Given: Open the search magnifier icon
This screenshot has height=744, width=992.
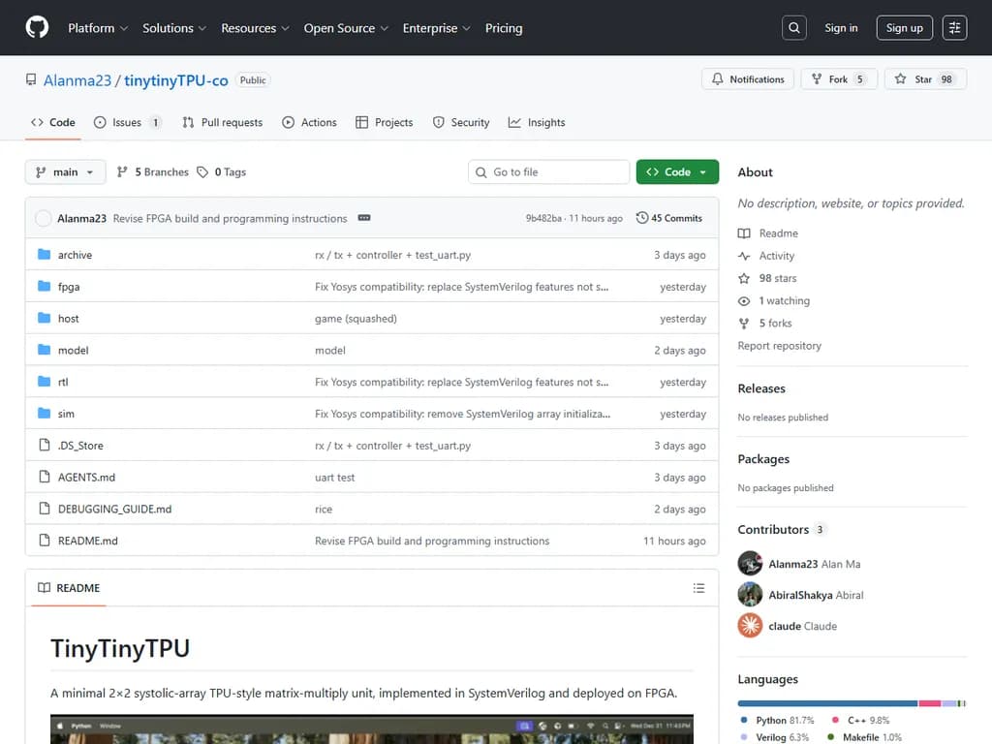Looking at the screenshot, I should coord(794,28).
